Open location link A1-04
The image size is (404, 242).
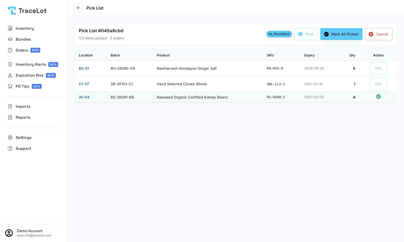[84, 97]
